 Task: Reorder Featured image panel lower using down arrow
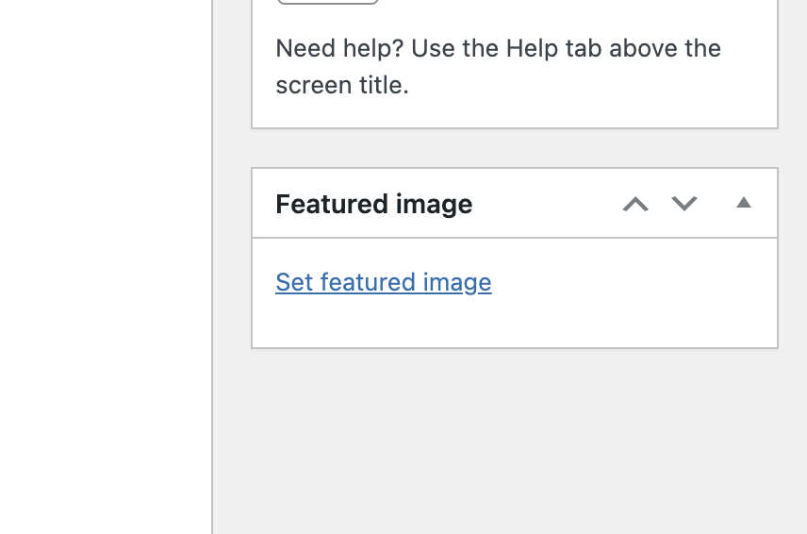point(684,204)
